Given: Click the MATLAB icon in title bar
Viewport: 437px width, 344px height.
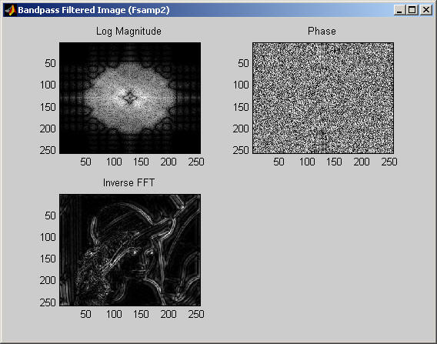Looking at the screenshot, I should [x=10, y=10].
